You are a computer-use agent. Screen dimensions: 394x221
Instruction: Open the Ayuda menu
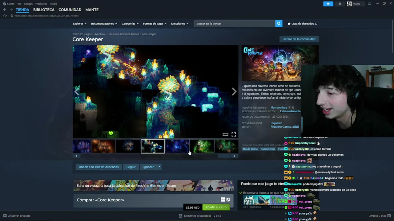coord(53,4)
